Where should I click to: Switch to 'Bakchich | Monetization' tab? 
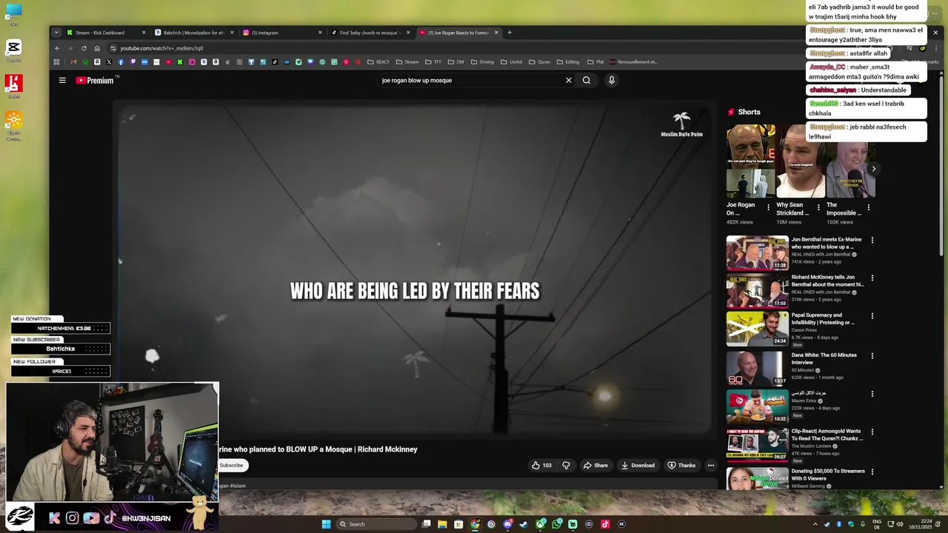194,33
